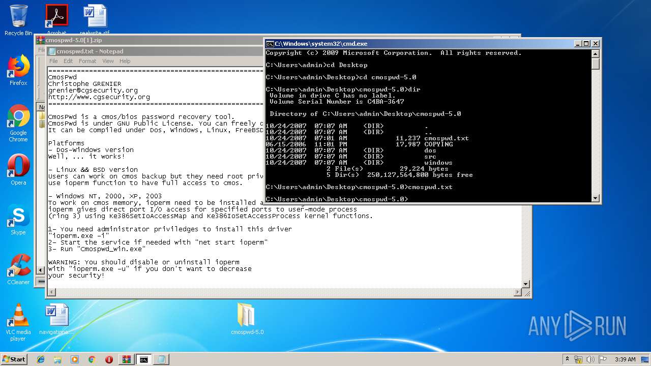Click 'Christophe GRENIER' line in Notepad
The width and height of the screenshot is (651, 366).
coord(85,84)
